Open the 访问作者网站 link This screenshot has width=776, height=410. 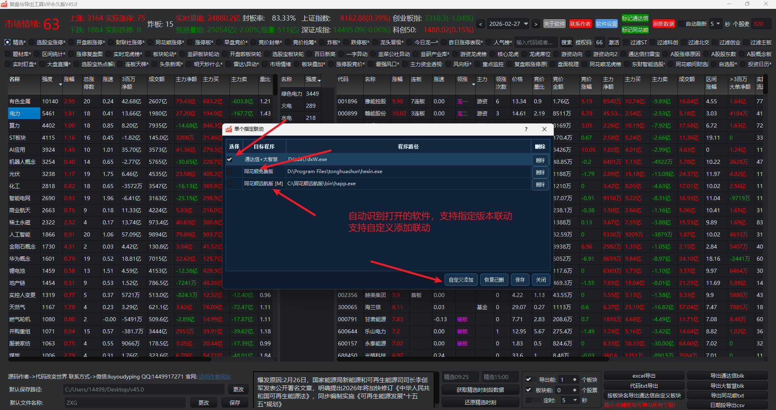(214, 377)
